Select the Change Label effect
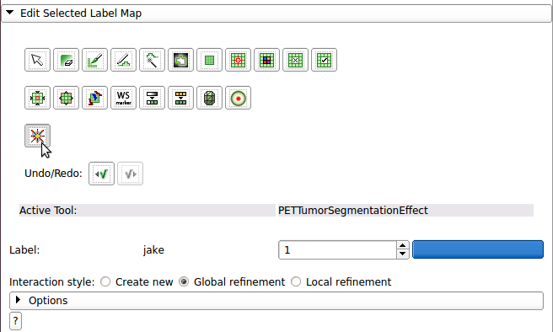This screenshot has width=553, height=332. [x=180, y=98]
